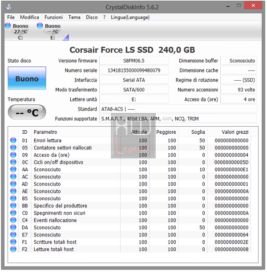Click the Regime di rotazione value (SSD)
This screenshot has width=267, height=272.
(x=239, y=80)
